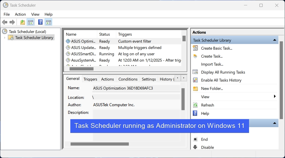Click the clock icon of ASUS Update task
285x158 pixels.
68,48
